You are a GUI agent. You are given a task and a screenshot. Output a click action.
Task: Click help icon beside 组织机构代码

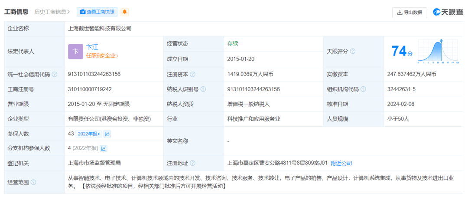point(363,89)
